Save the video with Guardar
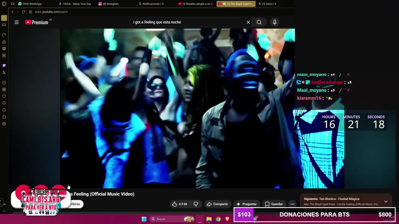The height and width of the screenshot is (224, 399). pos(274,204)
